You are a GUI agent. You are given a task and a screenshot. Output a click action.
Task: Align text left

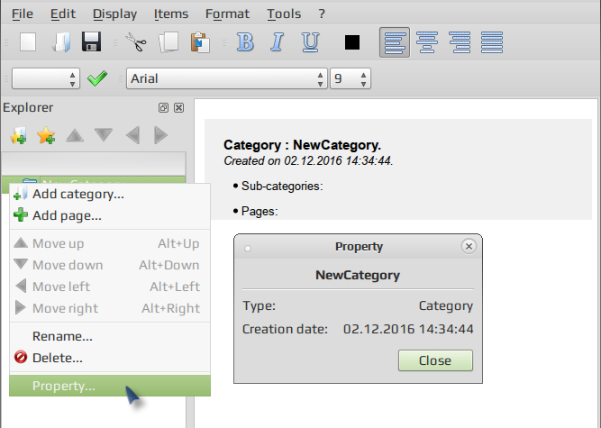[395, 42]
